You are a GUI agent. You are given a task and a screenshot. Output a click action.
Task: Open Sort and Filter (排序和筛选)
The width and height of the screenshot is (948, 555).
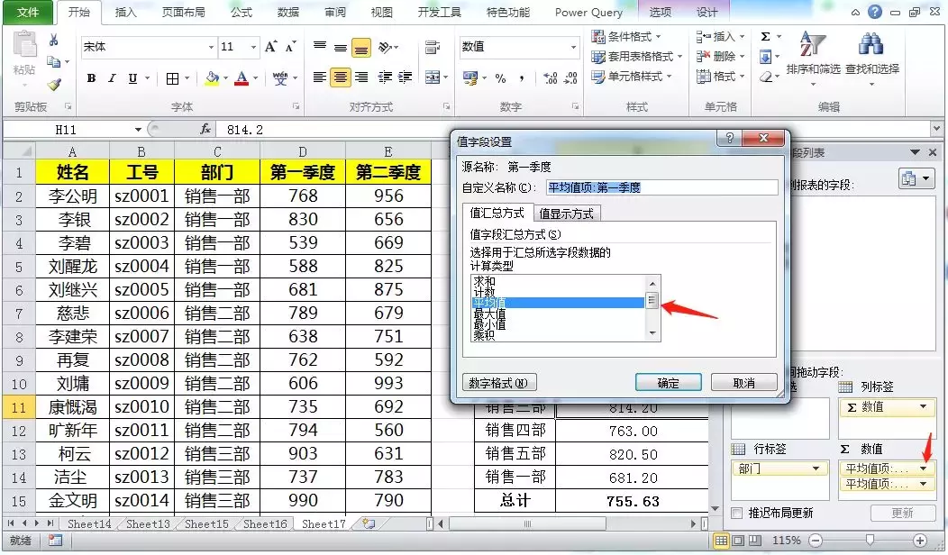[813, 59]
